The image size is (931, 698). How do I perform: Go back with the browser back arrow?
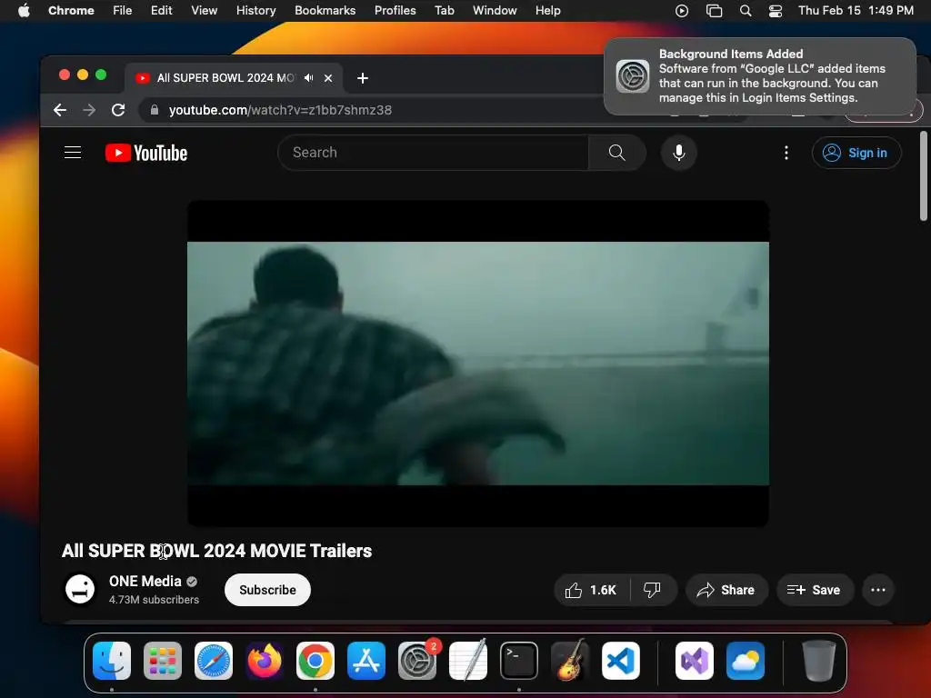pos(59,110)
